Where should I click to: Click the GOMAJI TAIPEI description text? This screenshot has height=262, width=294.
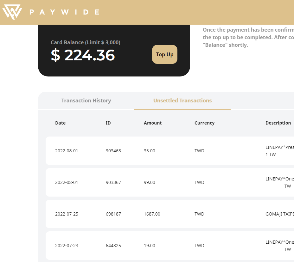(279, 214)
